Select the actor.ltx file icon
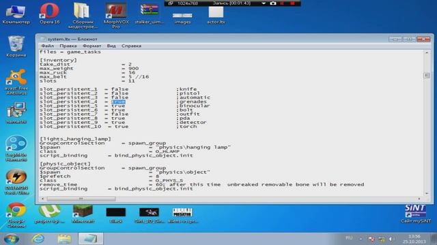Viewport: 437px width, 245px height. 216,15
